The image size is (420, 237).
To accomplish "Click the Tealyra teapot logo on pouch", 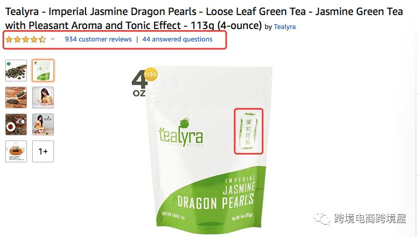I will pos(180,133).
